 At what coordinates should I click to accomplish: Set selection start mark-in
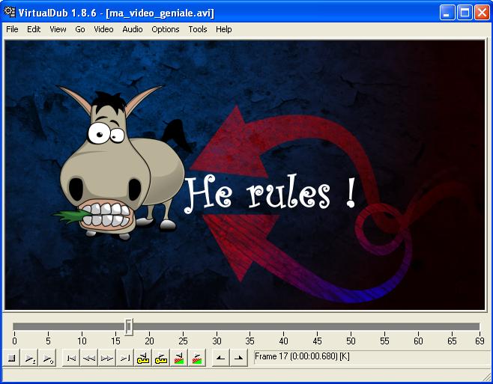221,358
